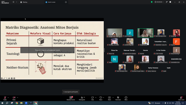Screen dimensions: 186x105
Task: Click the fifth slide toolbar circle icon
Action: [x=12, y=78]
